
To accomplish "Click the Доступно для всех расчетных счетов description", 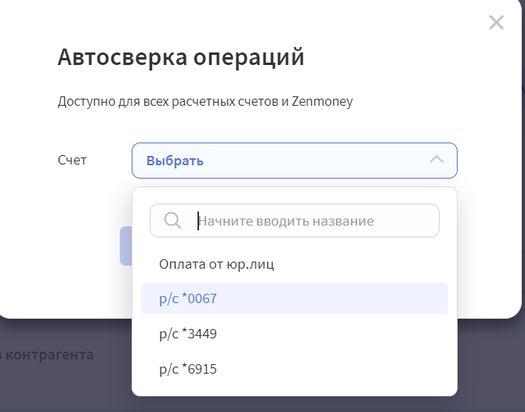I will coord(205,101).
